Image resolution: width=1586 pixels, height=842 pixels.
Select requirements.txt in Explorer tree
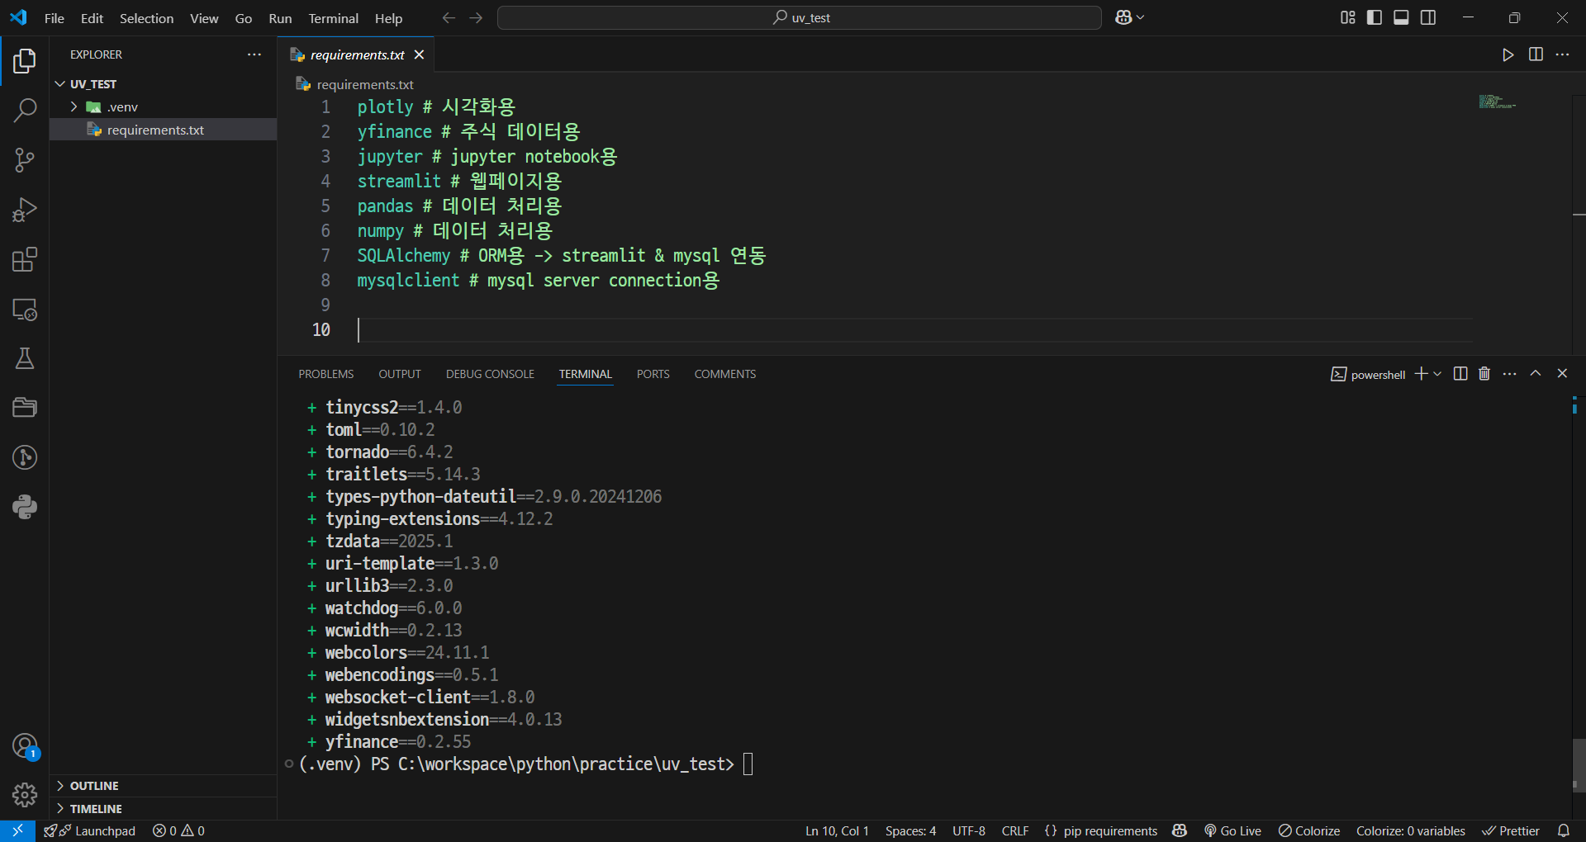tap(163, 130)
